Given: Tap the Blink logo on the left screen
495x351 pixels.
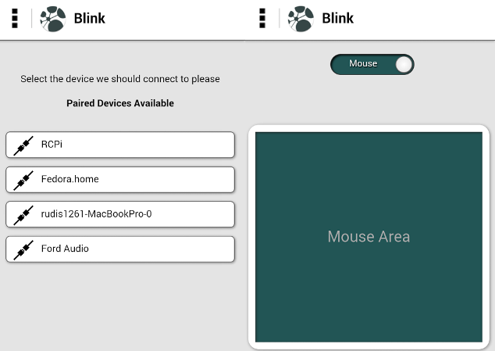Looking at the screenshot, I should (x=53, y=19).
